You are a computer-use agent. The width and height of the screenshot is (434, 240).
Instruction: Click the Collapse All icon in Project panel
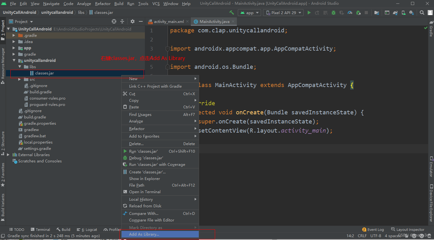pyautogui.click(x=123, y=21)
